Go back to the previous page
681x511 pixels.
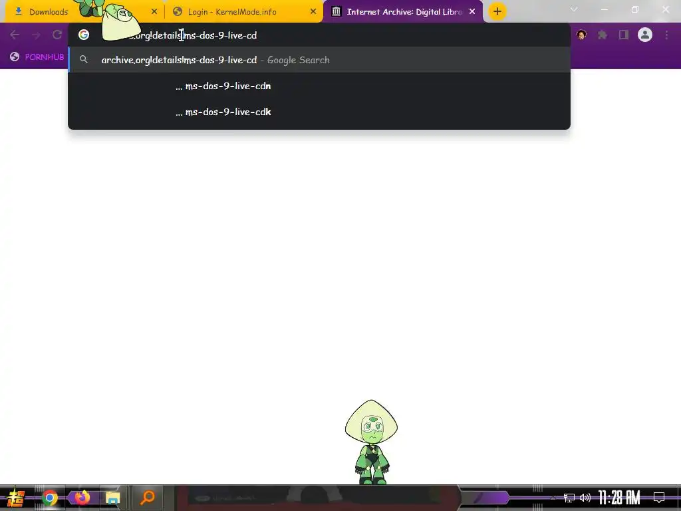tap(15, 35)
